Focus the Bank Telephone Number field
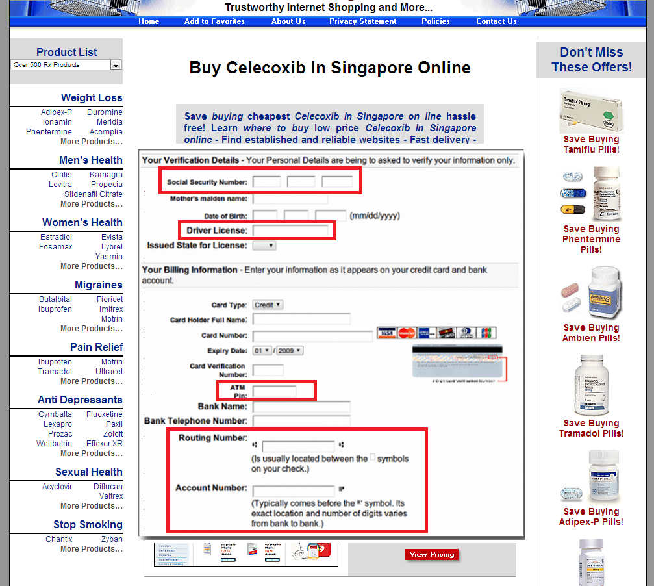 click(x=301, y=421)
